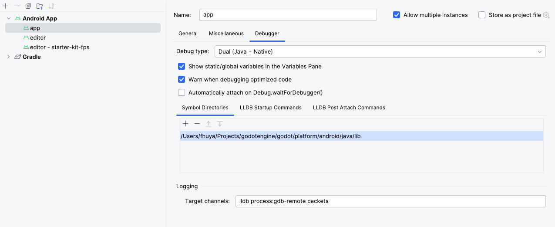Toggle the Allow multiple instances checkbox

tap(397, 15)
